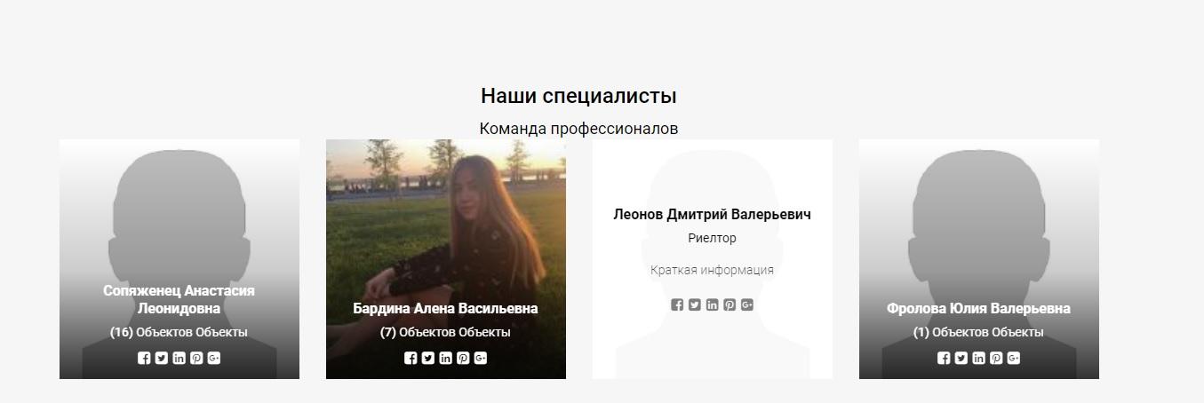The image size is (1204, 403).
Task: Open profile of Сопяженец Анастасия Леонидовна
Action: click(179, 300)
